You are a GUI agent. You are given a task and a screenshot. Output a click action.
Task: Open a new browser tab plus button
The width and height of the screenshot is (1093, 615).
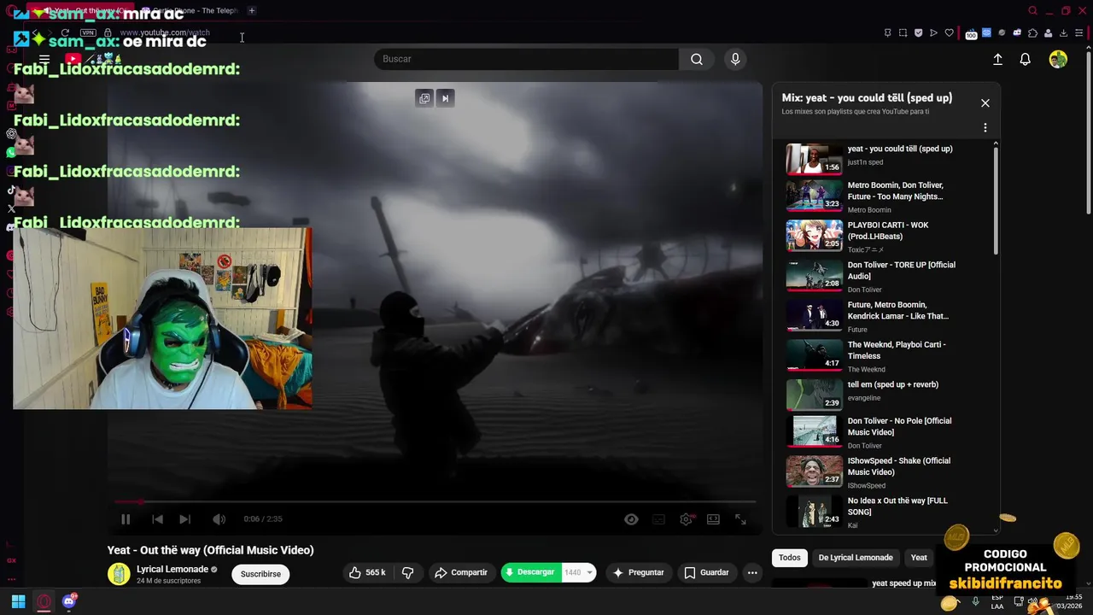pos(251,10)
